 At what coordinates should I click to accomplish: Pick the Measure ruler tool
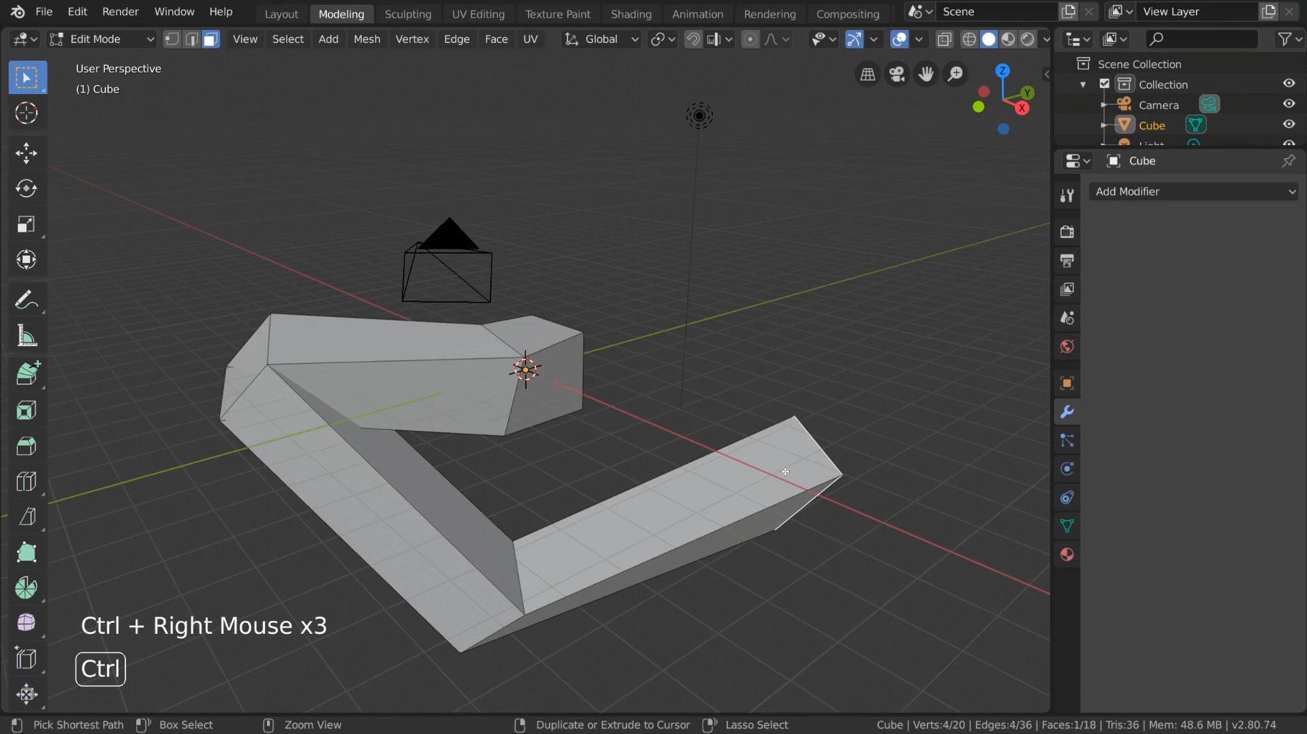26,336
